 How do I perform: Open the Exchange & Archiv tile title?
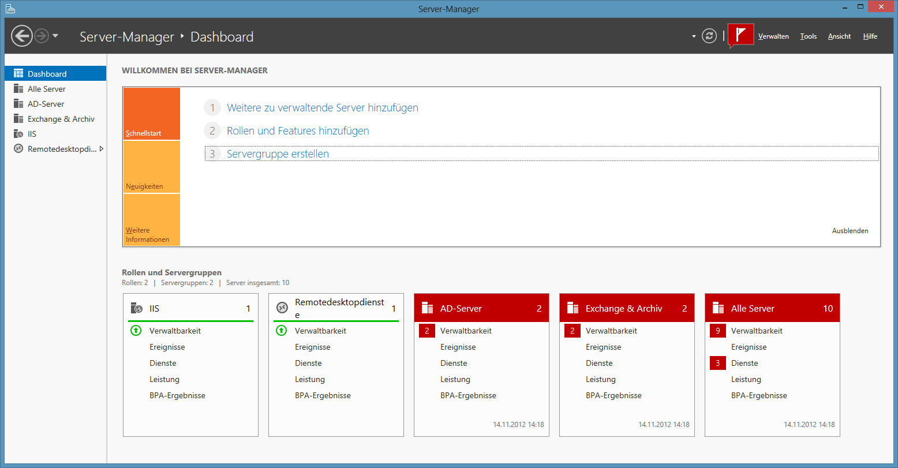[x=624, y=309]
